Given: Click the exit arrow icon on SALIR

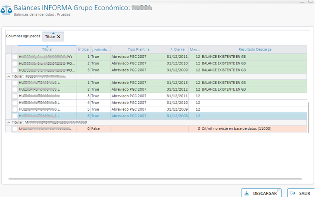Looking at the screenshot, I should [293, 193].
